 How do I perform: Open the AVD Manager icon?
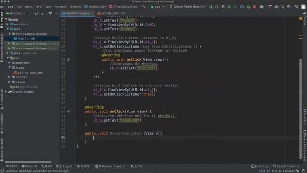(283, 7)
